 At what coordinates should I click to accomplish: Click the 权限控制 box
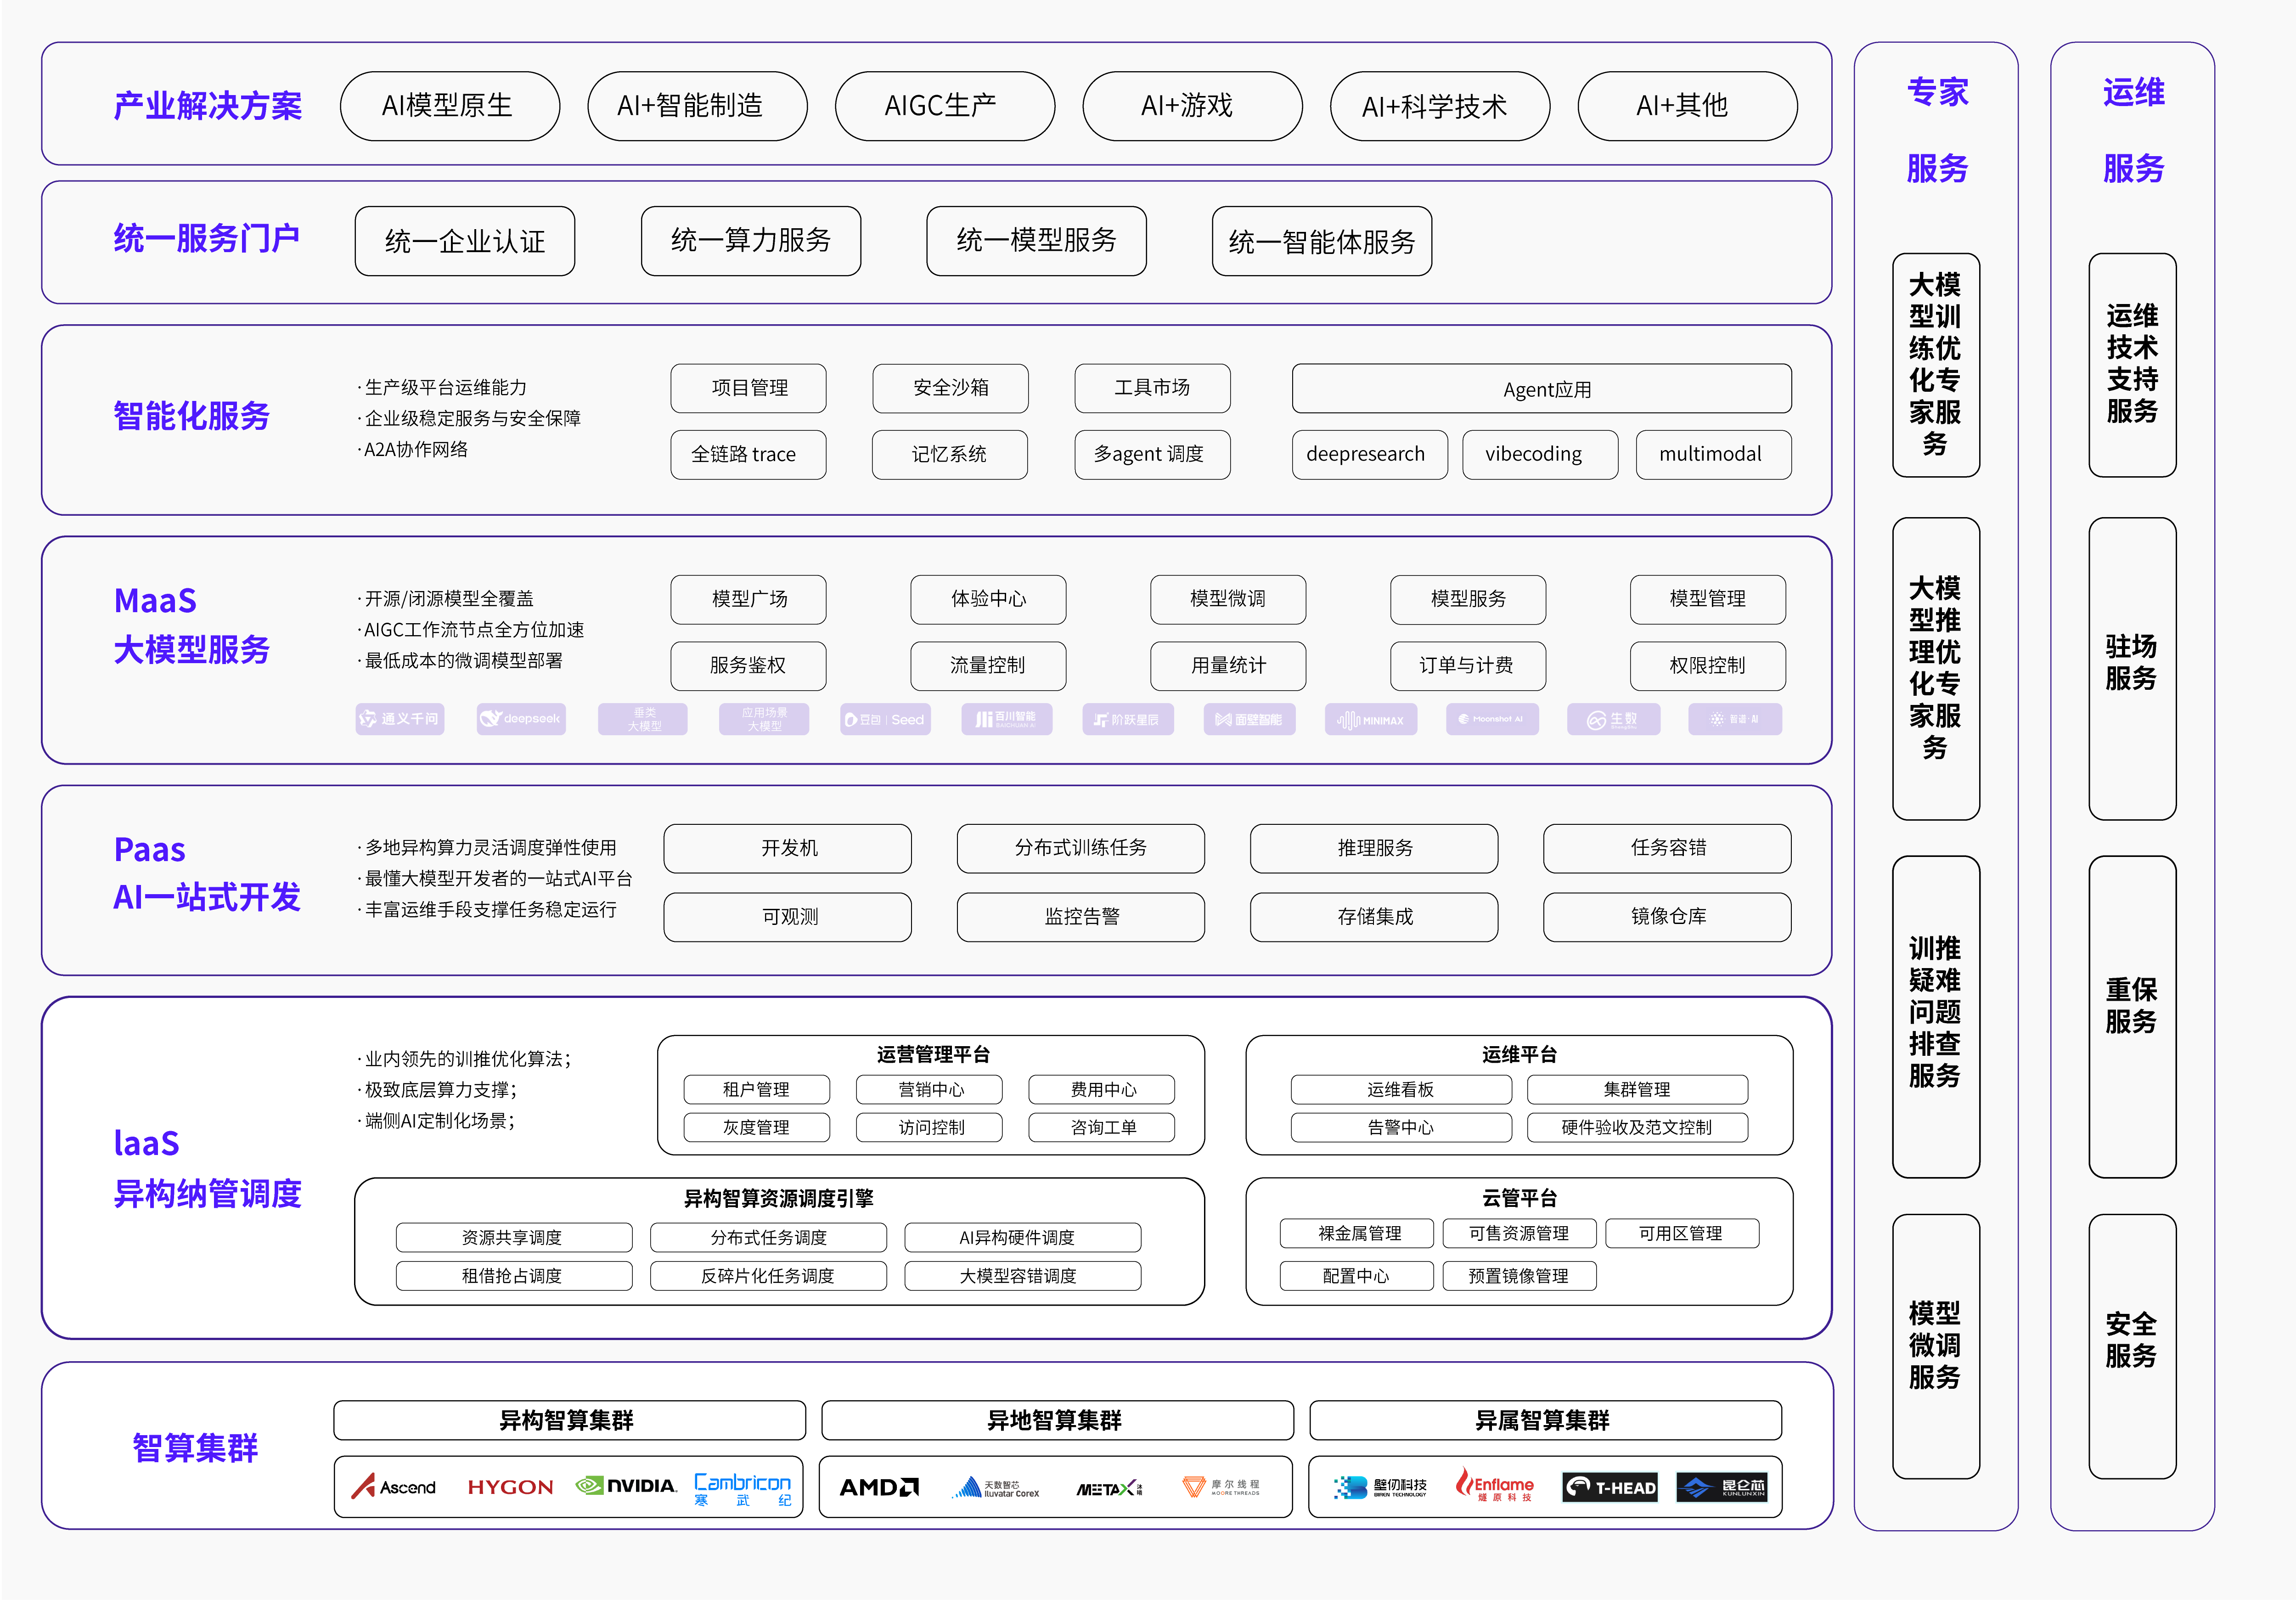click(x=1708, y=666)
